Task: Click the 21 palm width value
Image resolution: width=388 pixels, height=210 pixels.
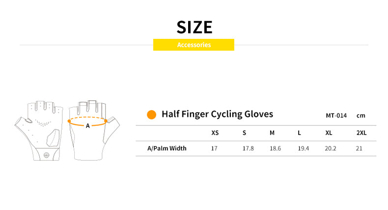Action: click(x=360, y=148)
